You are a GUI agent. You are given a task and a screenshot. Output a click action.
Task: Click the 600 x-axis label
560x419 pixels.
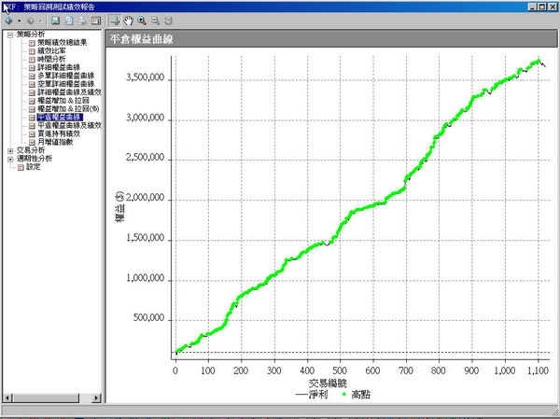tap(372, 370)
